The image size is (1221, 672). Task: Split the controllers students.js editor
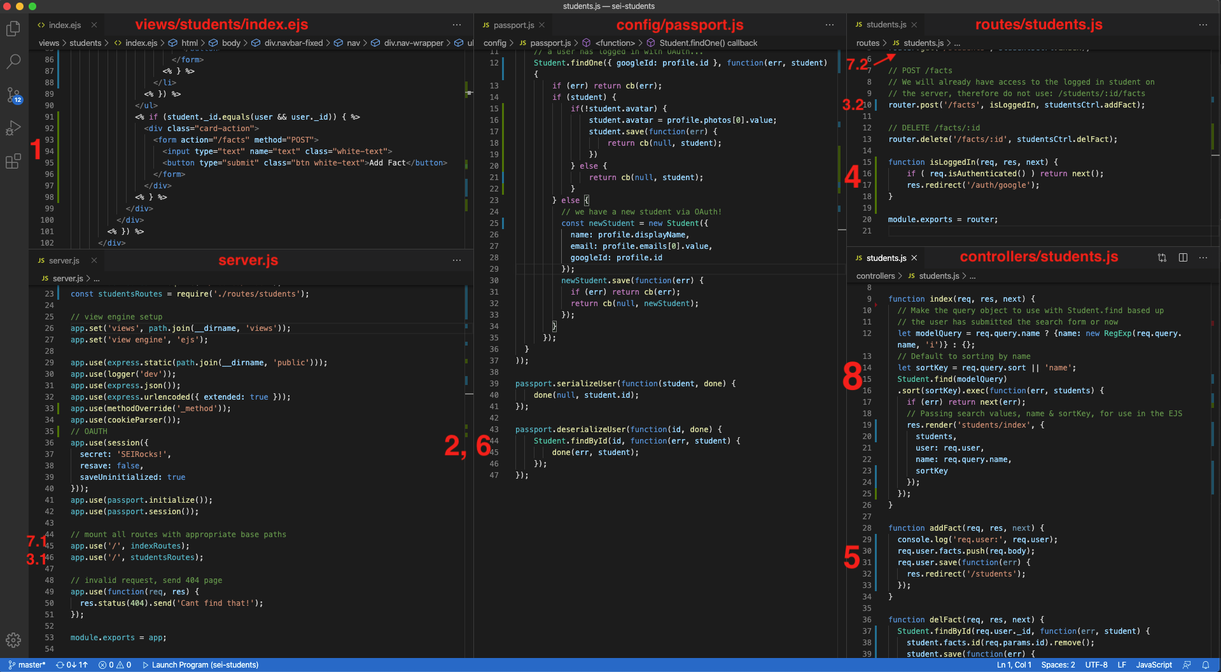coord(1183,258)
